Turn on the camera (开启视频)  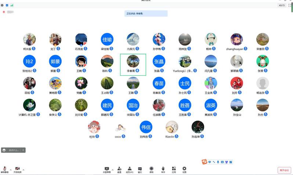click(17, 169)
